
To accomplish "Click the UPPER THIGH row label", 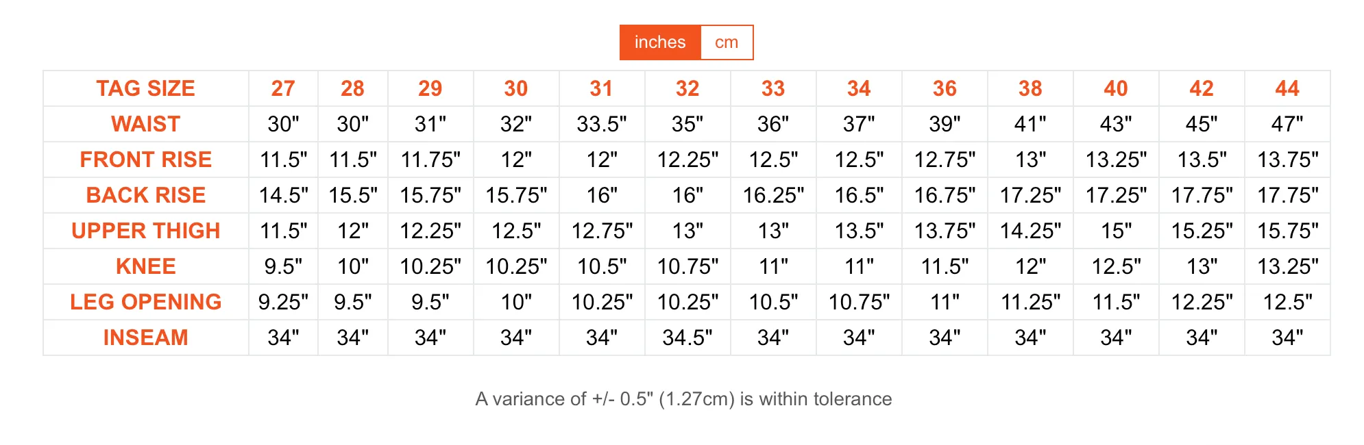I will [x=146, y=231].
